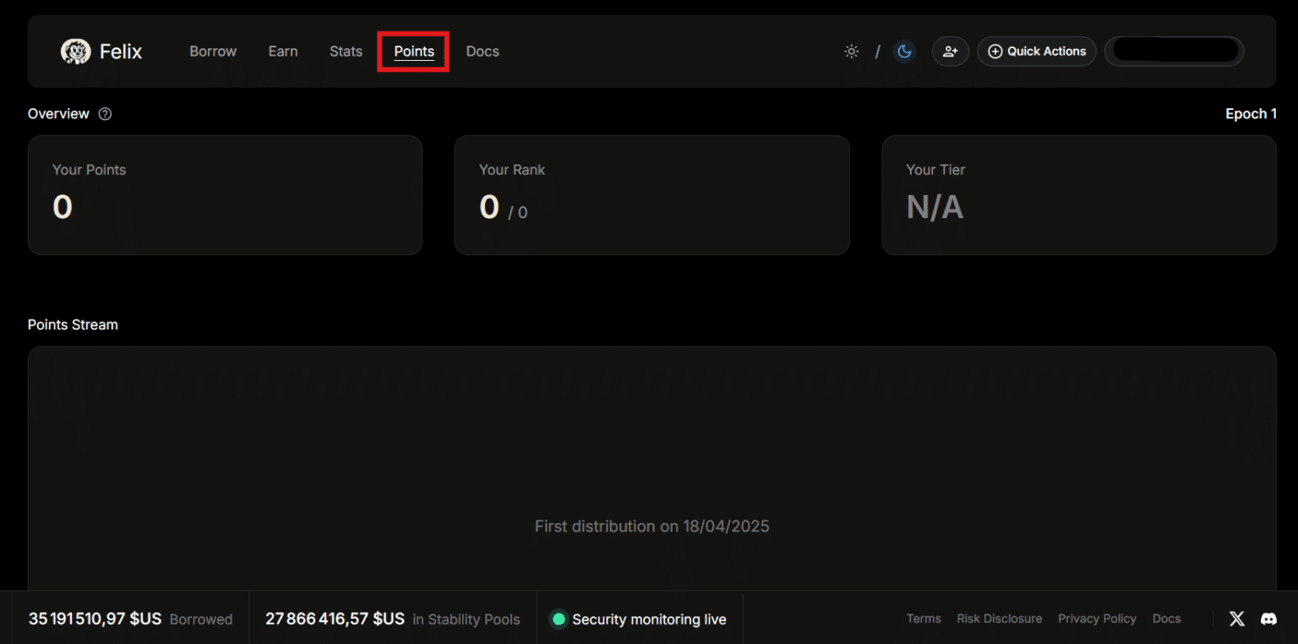Switch to dark theme using moon icon
Viewport: 1298px width, 644px height.
click(x=904, y=51)
